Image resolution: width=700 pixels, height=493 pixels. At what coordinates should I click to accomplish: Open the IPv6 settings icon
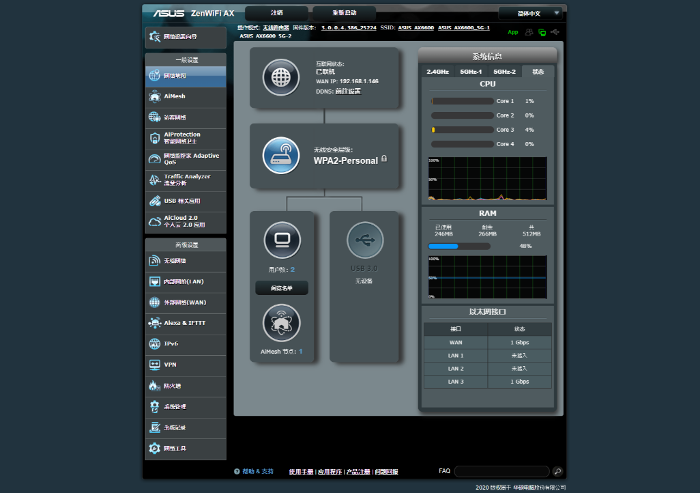tap(154, 343)
